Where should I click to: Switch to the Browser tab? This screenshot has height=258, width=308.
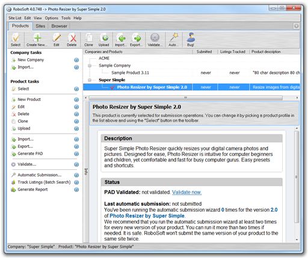click(59, 26)
